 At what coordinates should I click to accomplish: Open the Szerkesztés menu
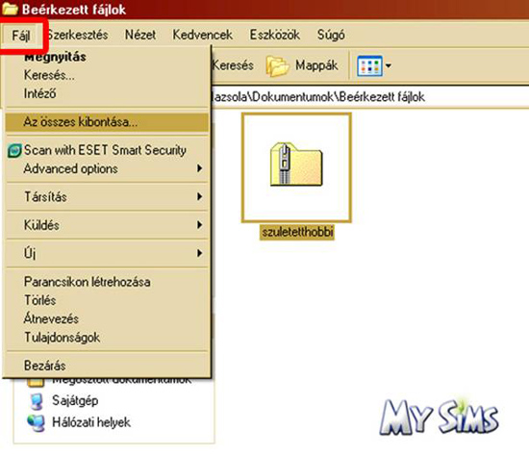pyautogui.click(x=78, y=35)
